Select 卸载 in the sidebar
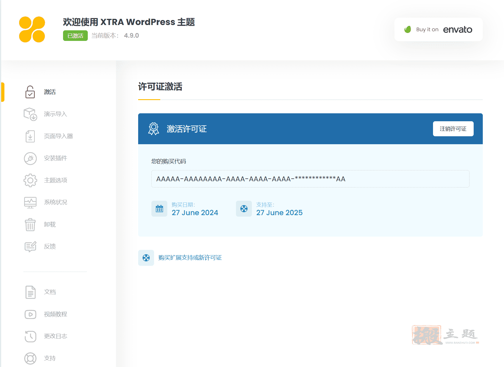The width and height of the screenshot is (504, 367). (x=50, y=225)
